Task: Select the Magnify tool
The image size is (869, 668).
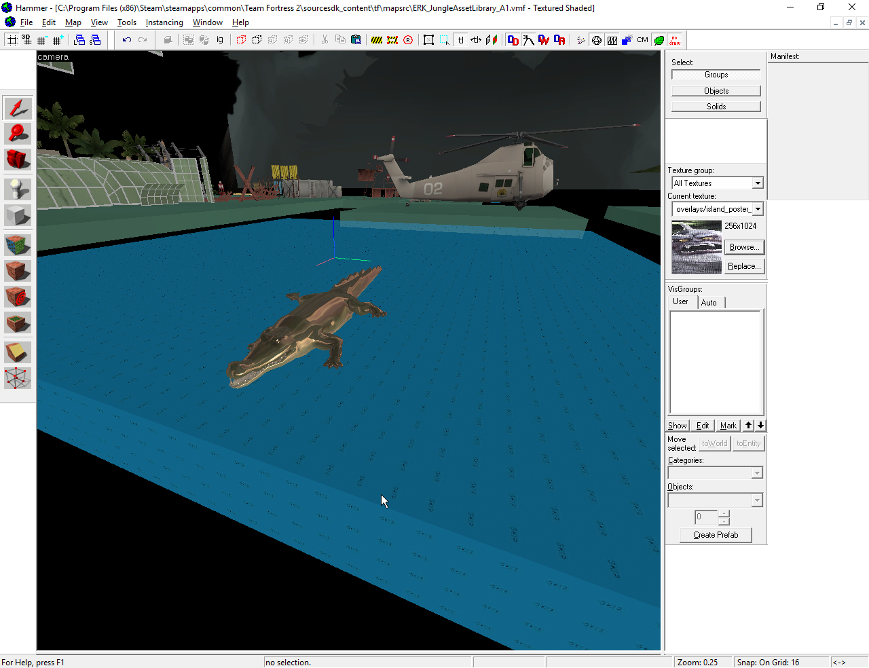Action: pyautogui.click(x=18, y=134)
